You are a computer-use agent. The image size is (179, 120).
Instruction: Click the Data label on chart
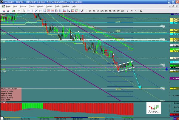tap(3, 14)
